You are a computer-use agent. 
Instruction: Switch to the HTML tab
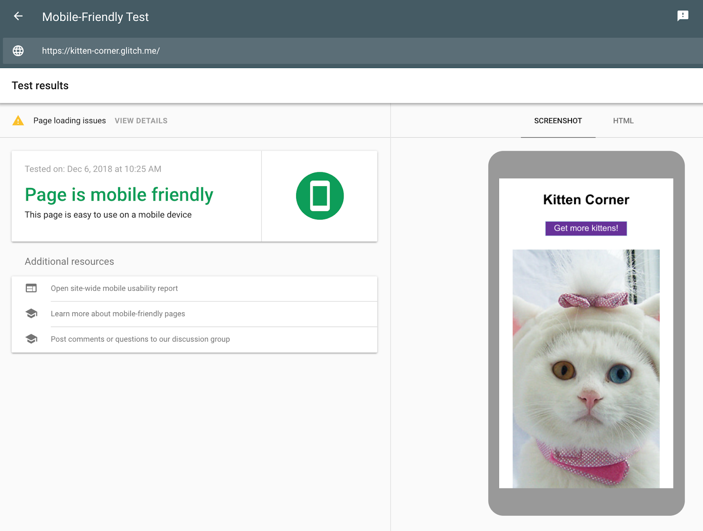623,121
